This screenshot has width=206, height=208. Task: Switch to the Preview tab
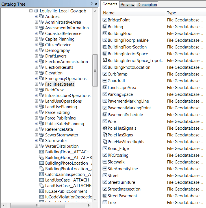click(x=127, y=5)
